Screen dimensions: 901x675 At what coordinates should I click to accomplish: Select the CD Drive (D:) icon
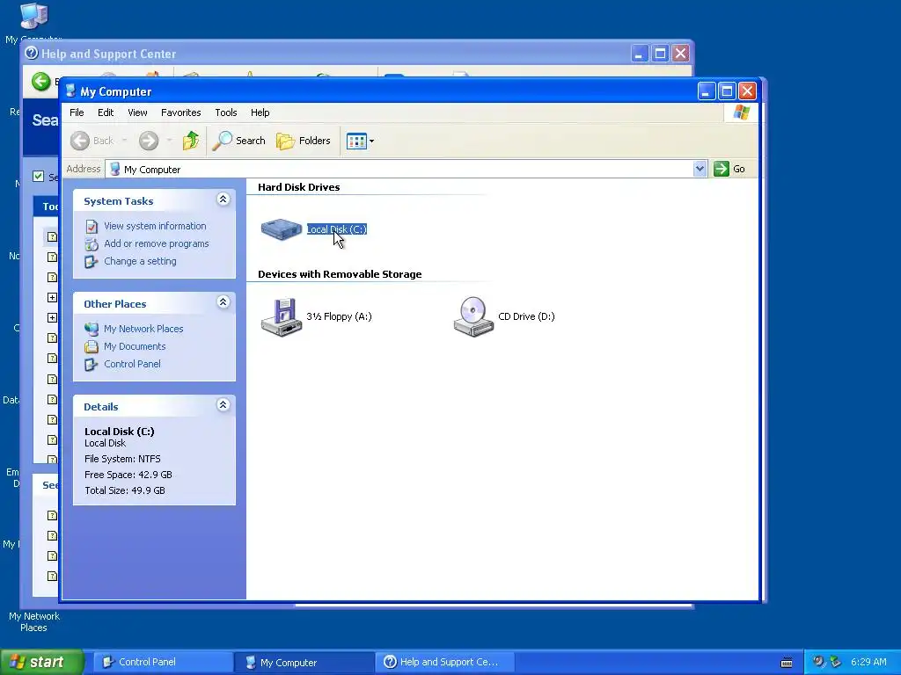point(473,316)
